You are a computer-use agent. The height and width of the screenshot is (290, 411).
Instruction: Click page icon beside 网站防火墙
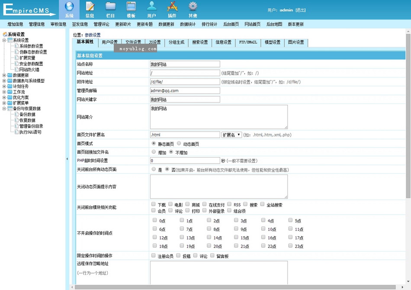click(17, 70)
